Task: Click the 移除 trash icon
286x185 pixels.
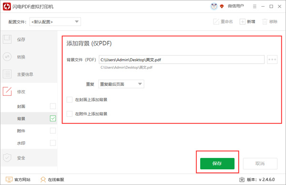Action: tap(265, 22)
